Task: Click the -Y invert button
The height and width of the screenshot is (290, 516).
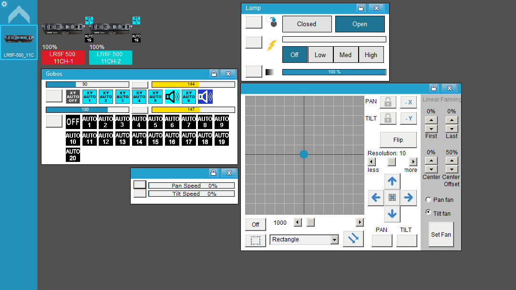Action: (408, 119)
